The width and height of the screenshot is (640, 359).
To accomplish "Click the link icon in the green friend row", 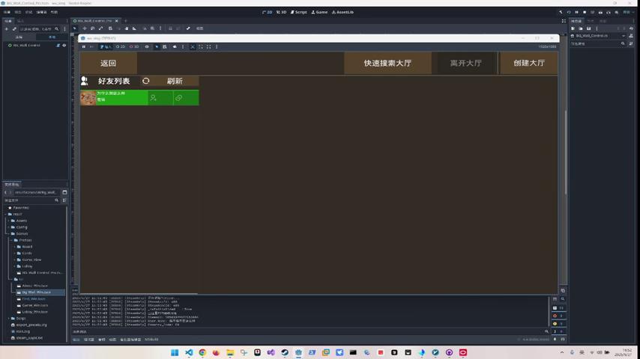I will (x=179, y=98).
